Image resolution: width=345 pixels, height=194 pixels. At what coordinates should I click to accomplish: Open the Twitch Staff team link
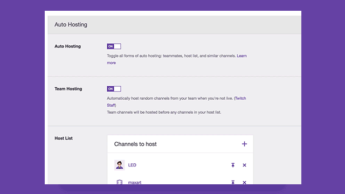tap(240, 98)
